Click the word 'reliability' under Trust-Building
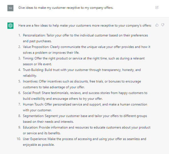 (30, 76)
